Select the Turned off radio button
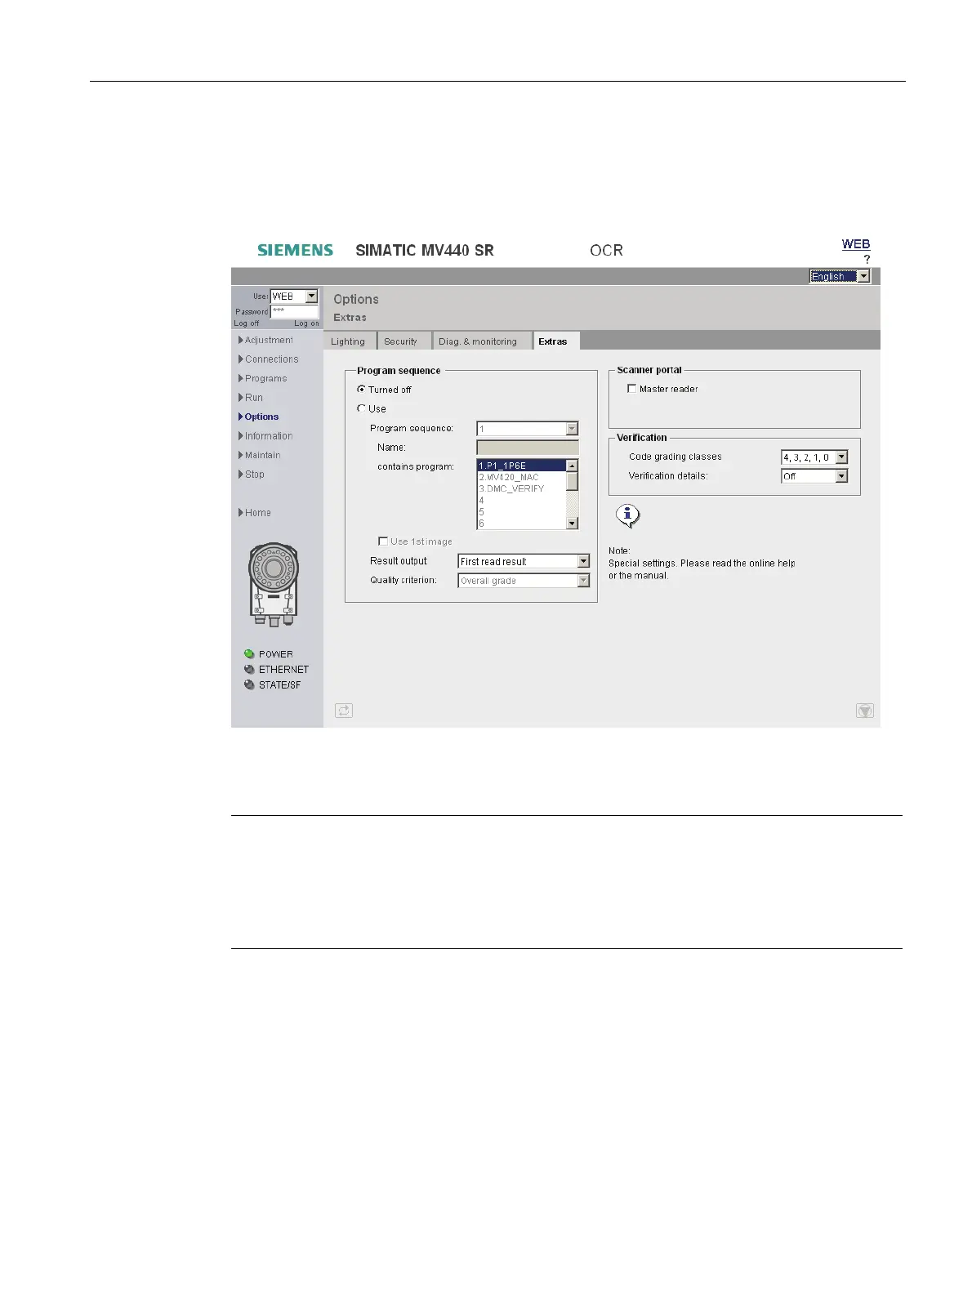This screenshot has height=1297, width=972. tap(361, 390)
